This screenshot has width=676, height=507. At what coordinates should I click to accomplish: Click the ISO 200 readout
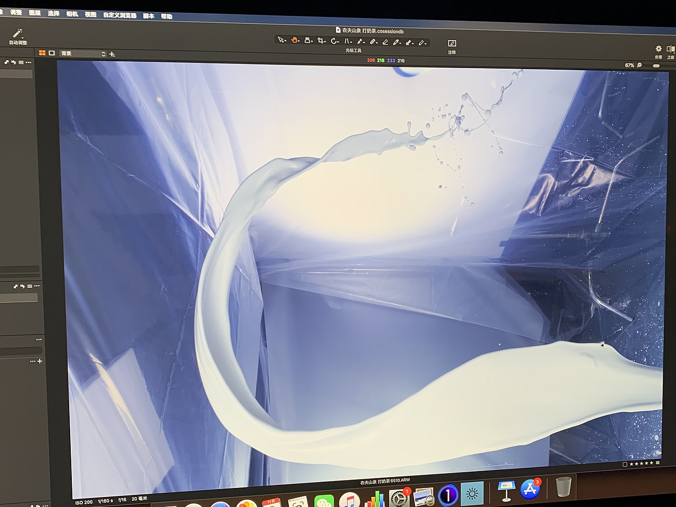(x=83, y=502)
